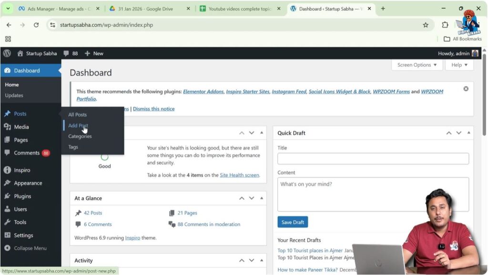Click the Plugins sidebar icon

[7, 196]
